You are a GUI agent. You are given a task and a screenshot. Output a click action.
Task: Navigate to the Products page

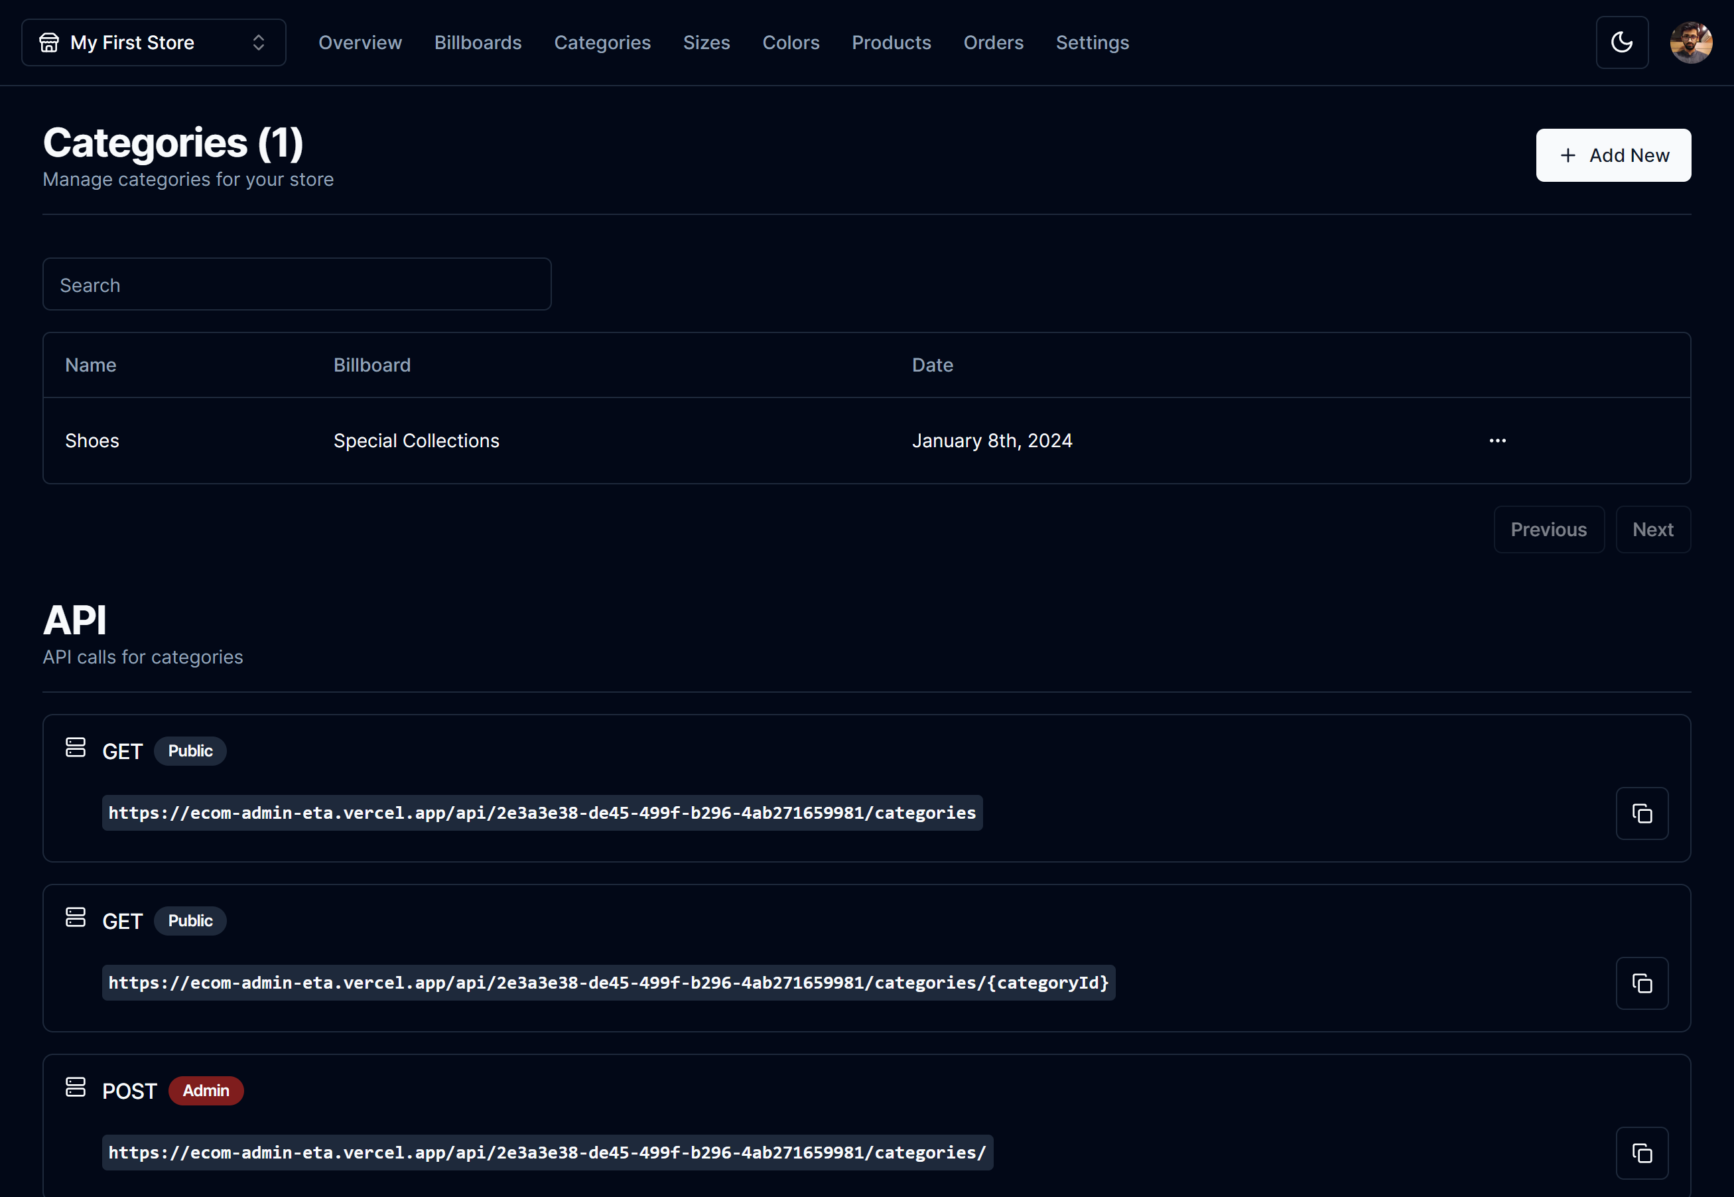click(x=892, y=42)
